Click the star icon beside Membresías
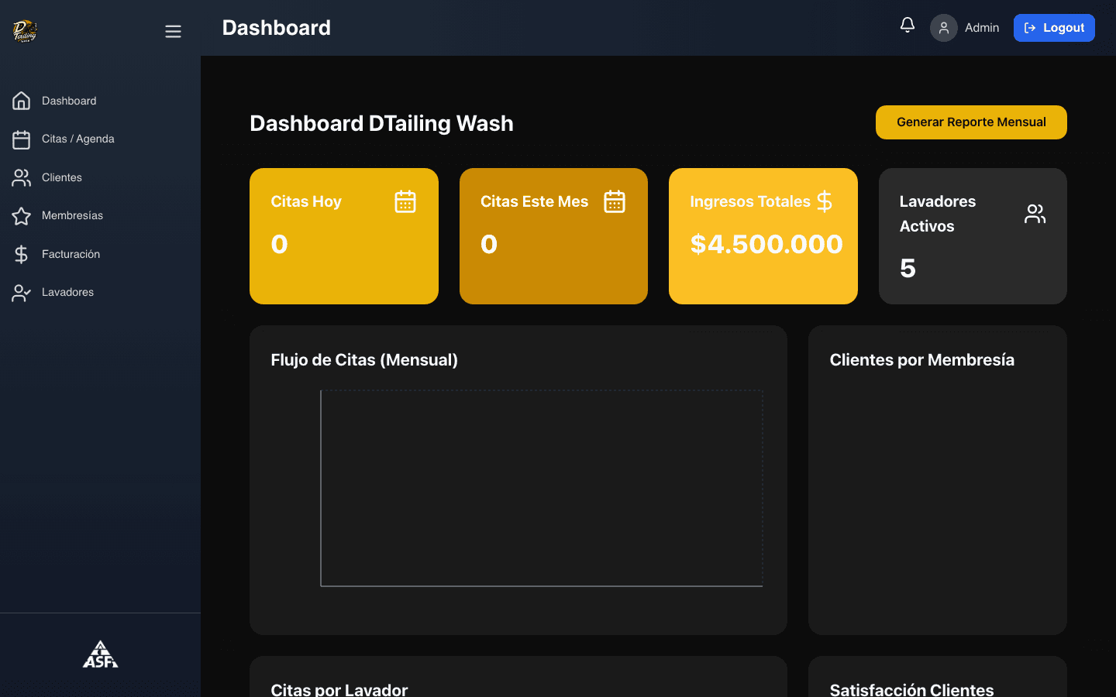 (22, 216)
